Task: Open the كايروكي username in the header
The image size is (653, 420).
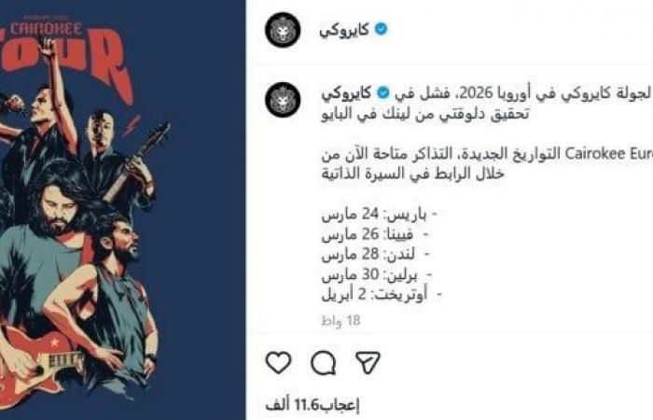Action: point(344,30)
